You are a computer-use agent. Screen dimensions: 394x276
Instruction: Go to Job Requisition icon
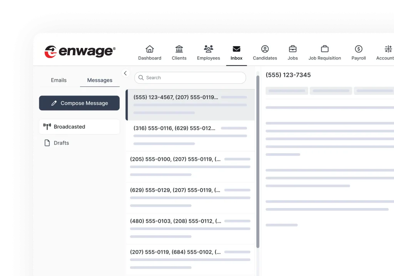point(324,50)
